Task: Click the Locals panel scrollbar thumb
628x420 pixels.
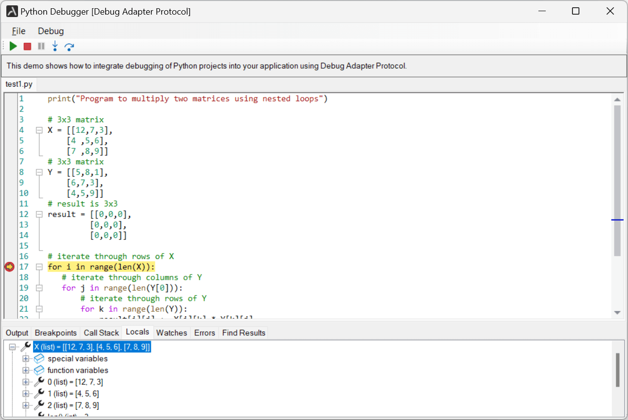Action: pyautogui.click(x=618, y=370)
